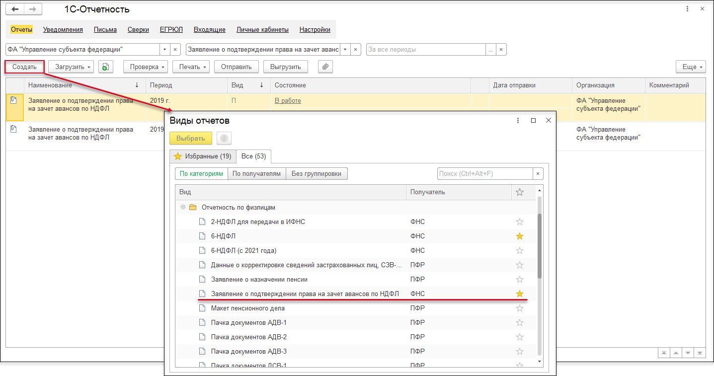
Task: Clear the period filter field
Action: [501, 50]
